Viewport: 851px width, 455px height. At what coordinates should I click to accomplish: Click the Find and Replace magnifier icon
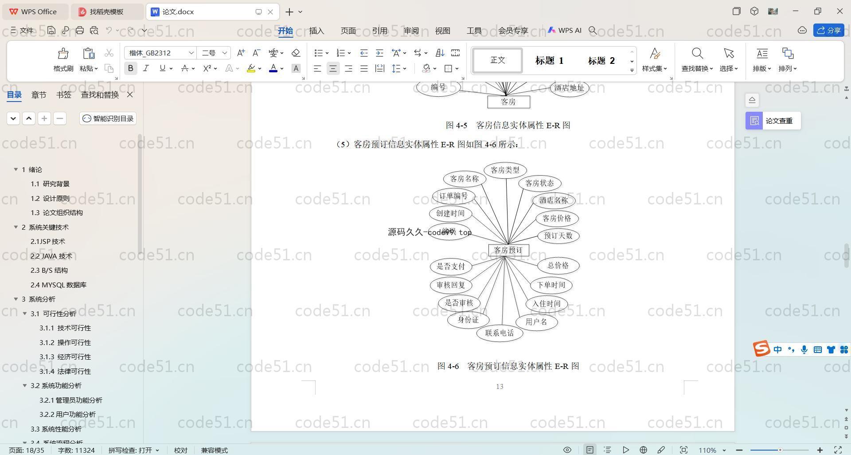pos(697,54)
